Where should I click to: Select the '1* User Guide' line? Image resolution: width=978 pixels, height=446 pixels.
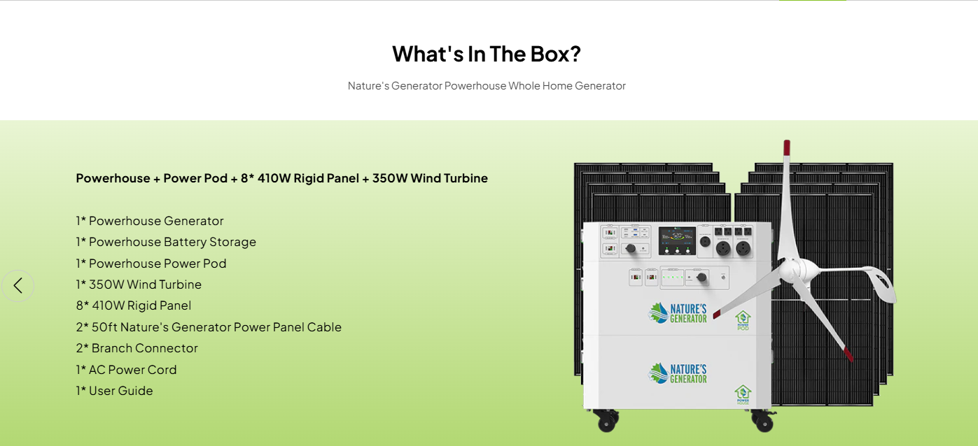[x=114, y=391]
